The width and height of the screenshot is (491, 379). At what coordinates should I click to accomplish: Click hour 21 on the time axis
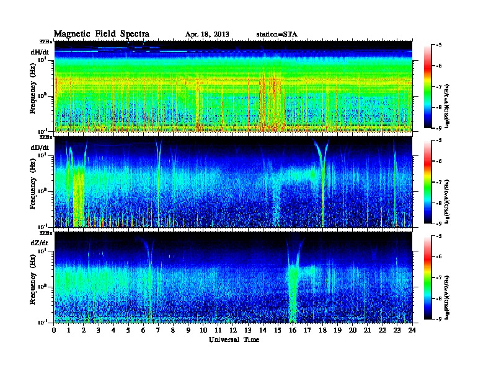368,331
